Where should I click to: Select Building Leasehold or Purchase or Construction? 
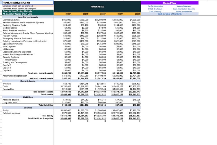click(x=25, y=41)
